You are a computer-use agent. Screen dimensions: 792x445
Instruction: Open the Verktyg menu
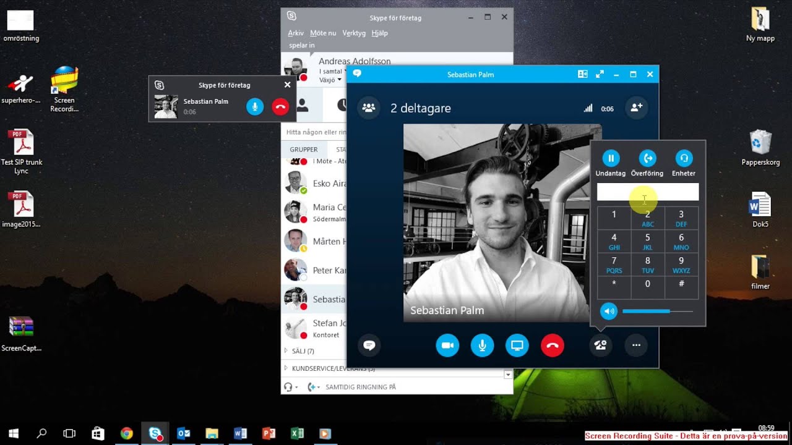354,33
